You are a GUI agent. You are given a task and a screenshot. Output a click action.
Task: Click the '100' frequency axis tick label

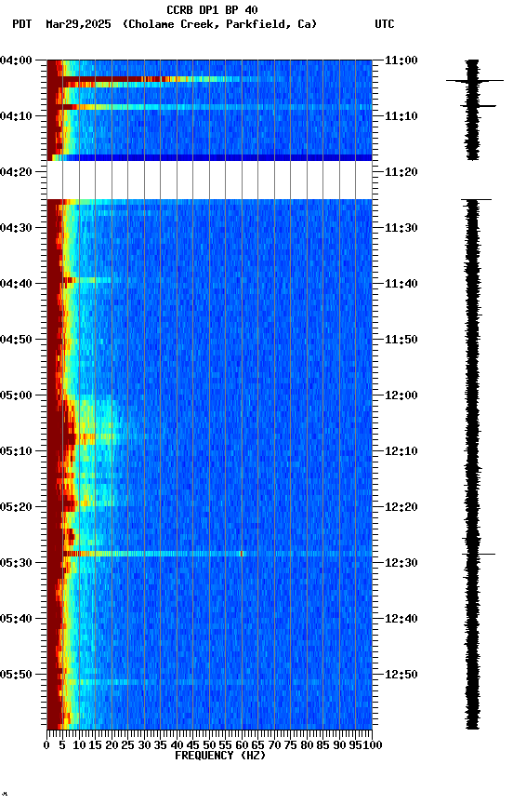(374, 746)
